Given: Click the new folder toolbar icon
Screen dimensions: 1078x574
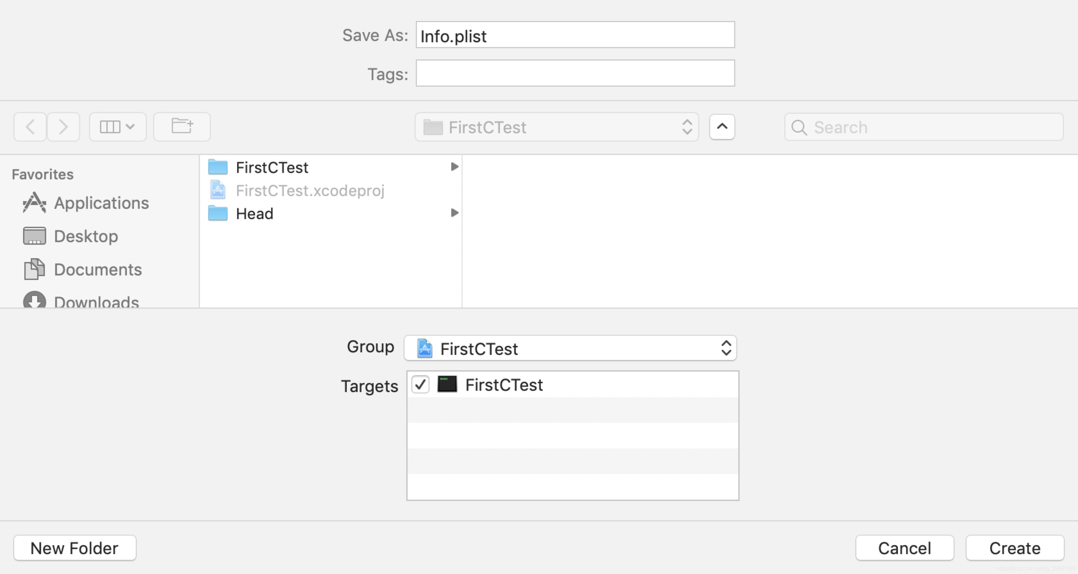Looking at the screenshot, I should (182, 127).
